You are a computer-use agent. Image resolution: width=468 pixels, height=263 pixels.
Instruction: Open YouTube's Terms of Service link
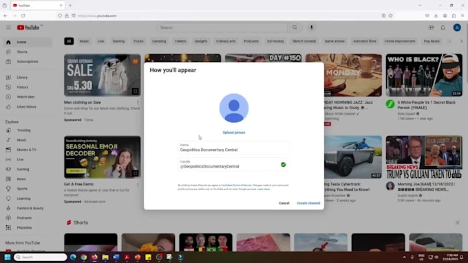[x=236, y=185]
